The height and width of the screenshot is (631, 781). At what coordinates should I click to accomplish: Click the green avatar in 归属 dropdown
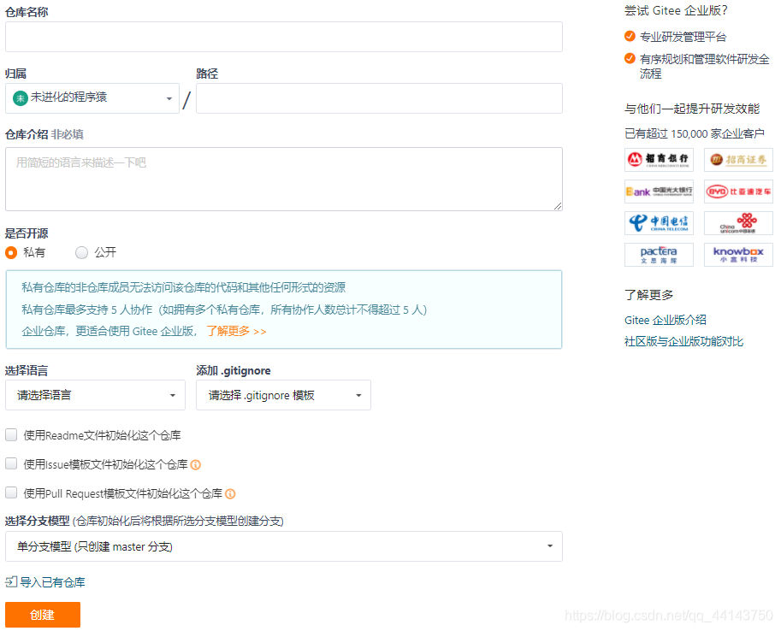pyautogui.click(x=21, y=98)
